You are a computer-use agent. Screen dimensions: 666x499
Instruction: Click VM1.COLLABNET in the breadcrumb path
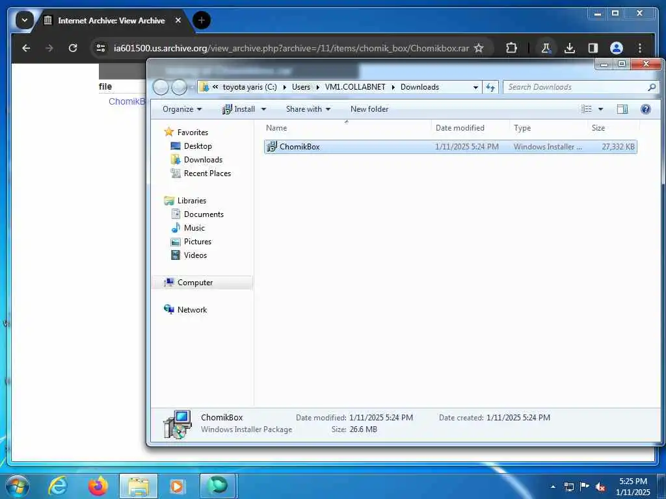click(x=355, y=87)
